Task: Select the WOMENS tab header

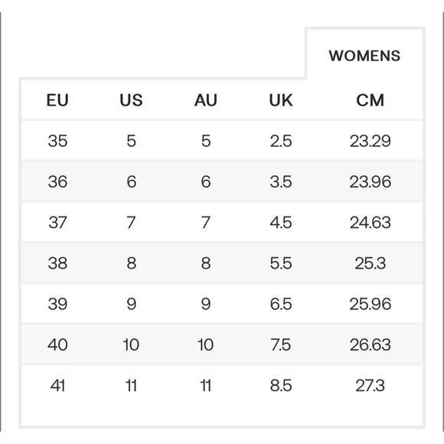Action: point(364,55)
